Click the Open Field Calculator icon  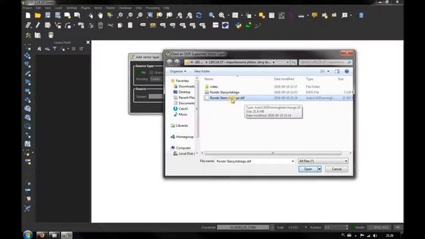coord(282,15)
